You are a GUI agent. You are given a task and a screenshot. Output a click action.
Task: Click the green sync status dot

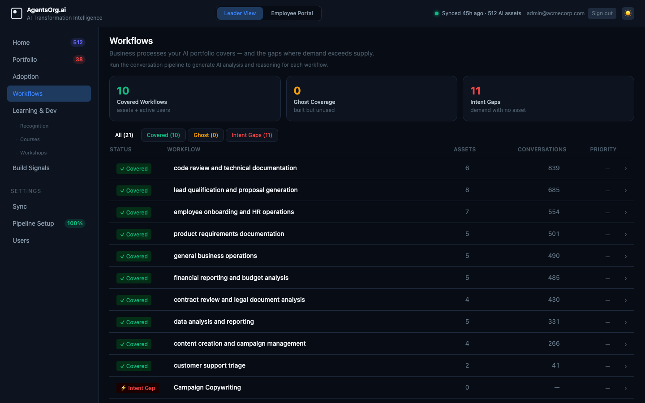pyautogui.click(x=436, y=13)
